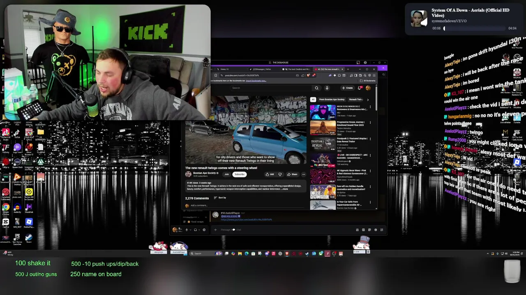Open YouTube notifications bell

click(x=360, y=88)
